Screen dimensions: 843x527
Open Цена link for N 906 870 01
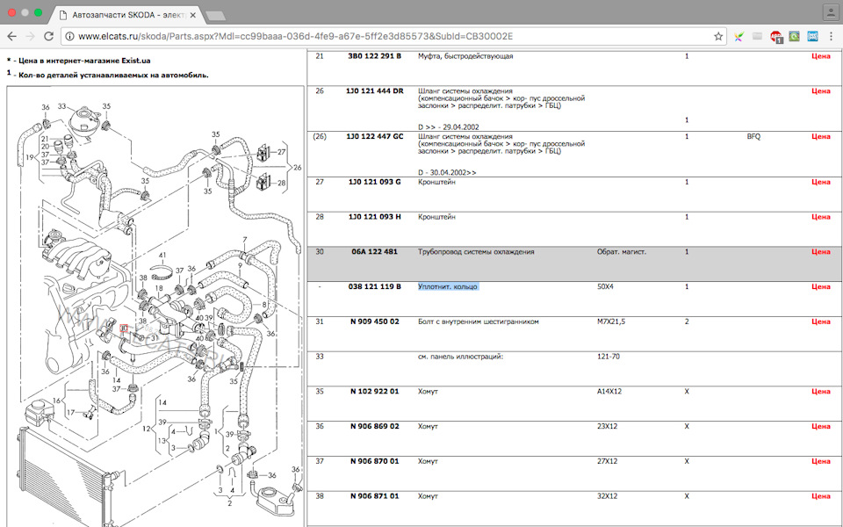click(x=820, y=461)
